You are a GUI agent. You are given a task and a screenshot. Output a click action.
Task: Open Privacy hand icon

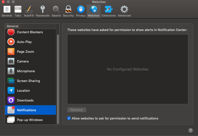(81, 9)
